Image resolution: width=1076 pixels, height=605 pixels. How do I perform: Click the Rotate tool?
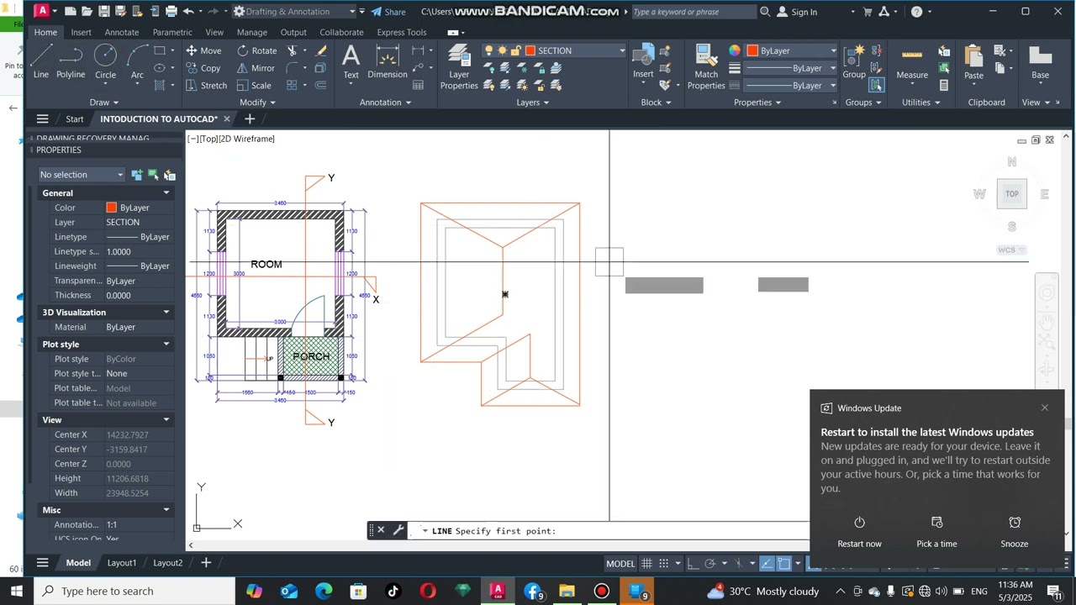(x=256, y=50)
